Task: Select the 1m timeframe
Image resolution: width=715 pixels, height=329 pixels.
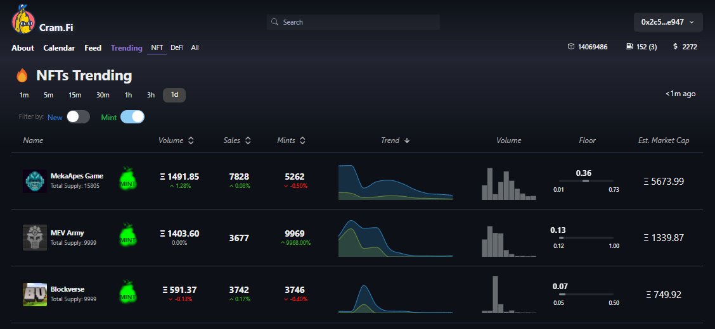Action: (24, 95)
